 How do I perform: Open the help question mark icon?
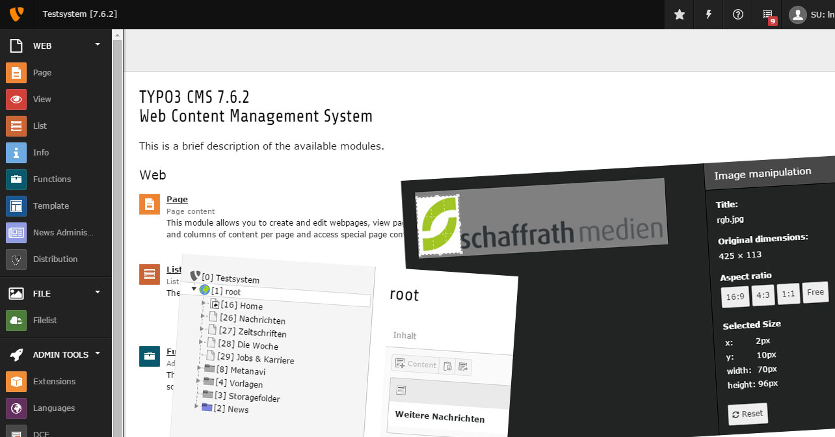click(x=737, y=14)
